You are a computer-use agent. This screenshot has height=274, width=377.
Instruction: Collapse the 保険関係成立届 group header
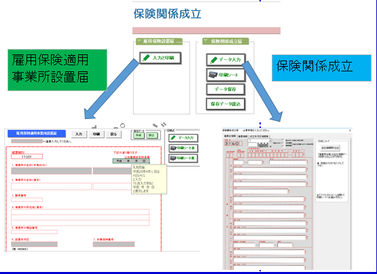coord(205,41)
